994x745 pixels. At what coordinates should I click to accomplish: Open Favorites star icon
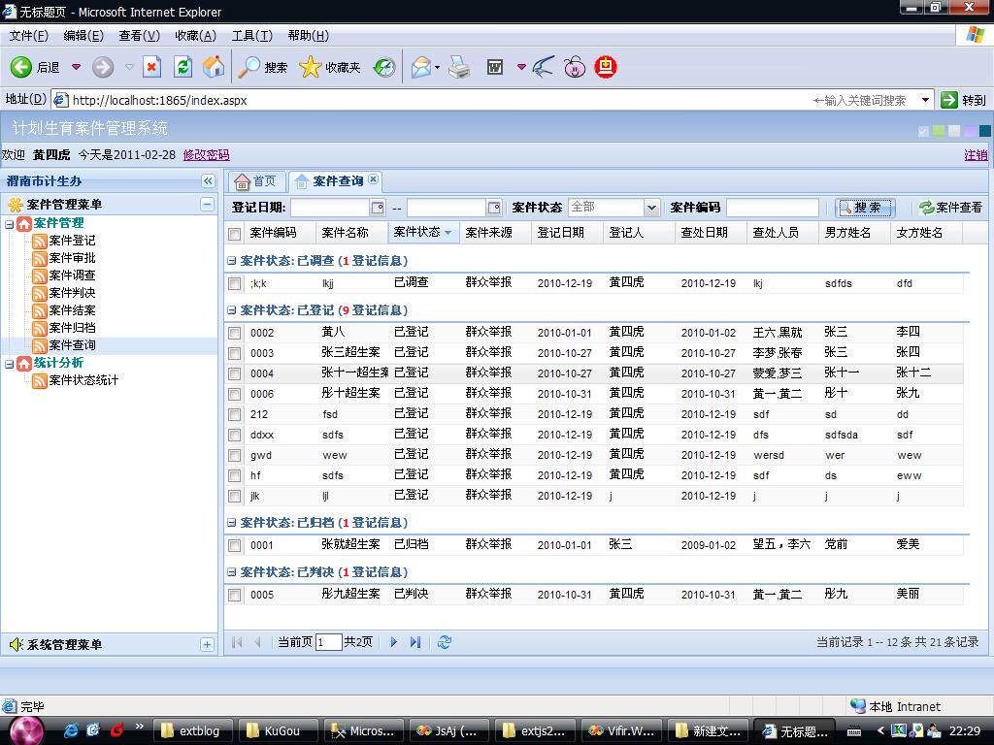pos(310,67)
